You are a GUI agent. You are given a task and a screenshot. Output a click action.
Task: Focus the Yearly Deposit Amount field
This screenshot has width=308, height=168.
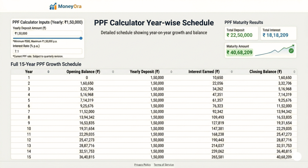(x=47, y=33)
